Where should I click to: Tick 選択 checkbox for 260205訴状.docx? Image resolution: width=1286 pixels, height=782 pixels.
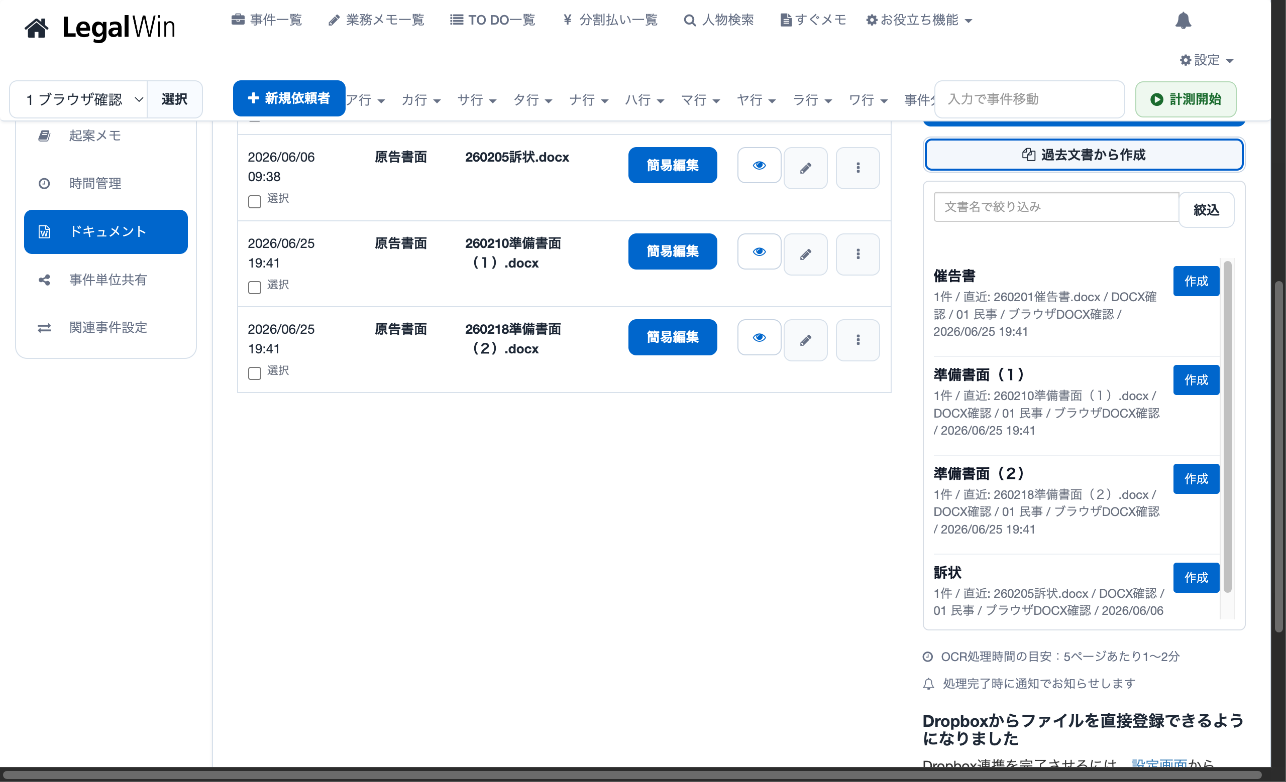click(255, 201)
